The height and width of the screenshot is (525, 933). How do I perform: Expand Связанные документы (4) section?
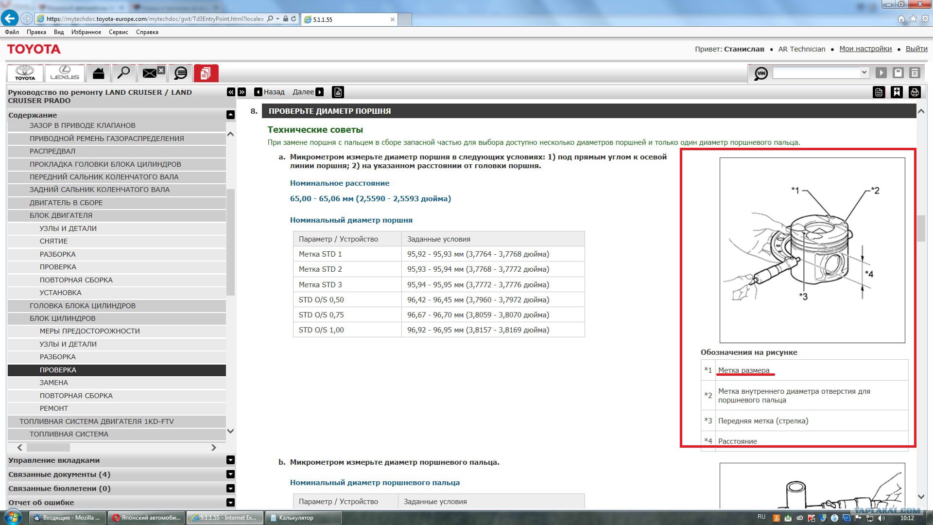pos(230,474)
